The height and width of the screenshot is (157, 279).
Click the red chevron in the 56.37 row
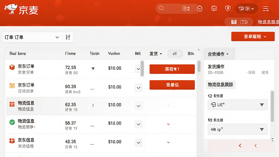tap(168, 124)
